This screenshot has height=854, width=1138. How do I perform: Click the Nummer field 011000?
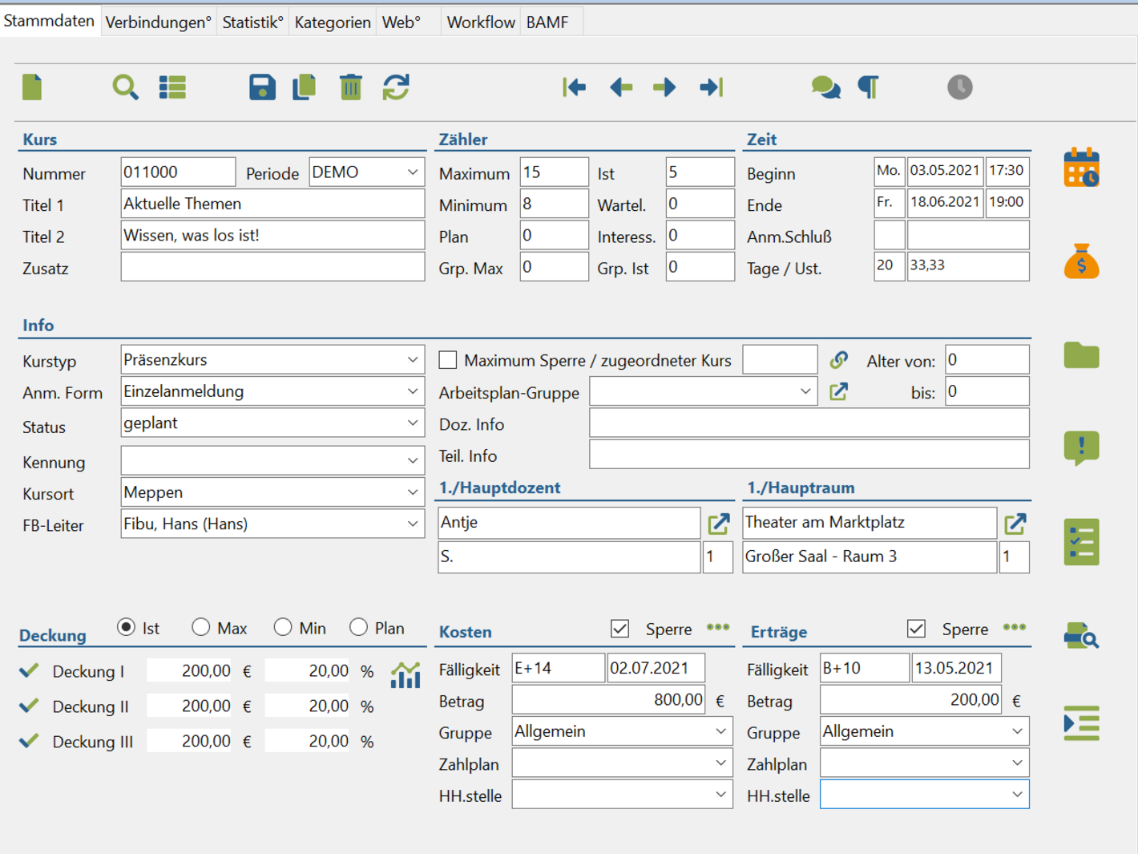178,172
